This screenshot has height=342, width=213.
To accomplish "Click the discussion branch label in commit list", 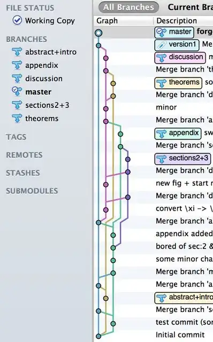I will pos(180,57).
